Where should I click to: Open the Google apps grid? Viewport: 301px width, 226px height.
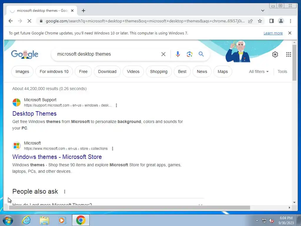tap(289, 54)
